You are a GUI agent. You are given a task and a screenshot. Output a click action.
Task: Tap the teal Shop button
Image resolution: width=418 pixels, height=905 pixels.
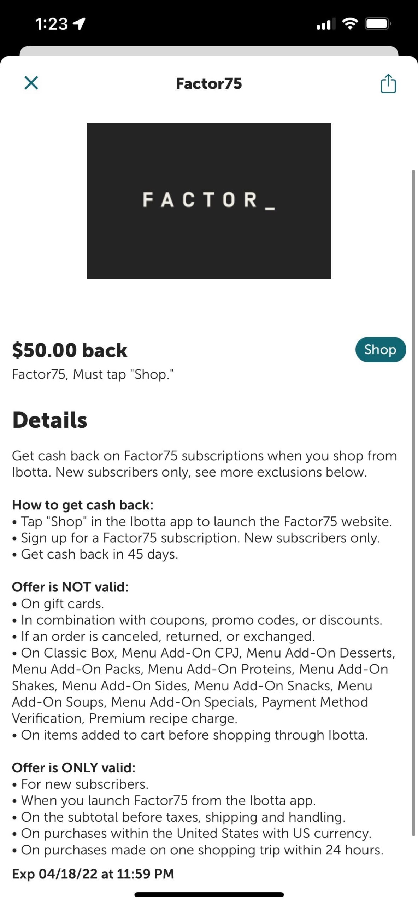coord(380,350)
